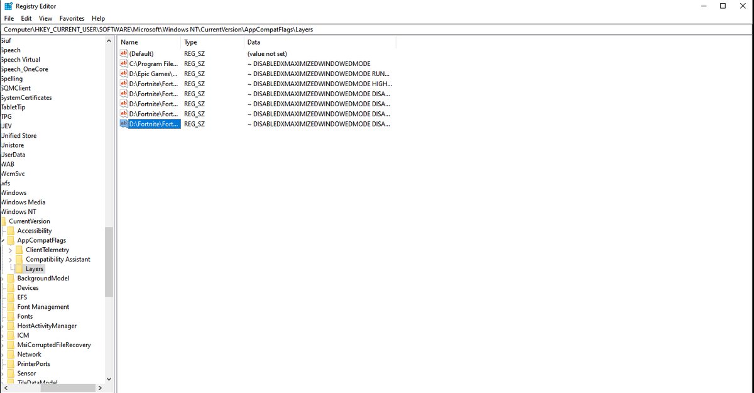The height and width of the screenshot is (393, 754).
Task: Select the Siuf key
Action: pyautogui.click(x=6, y=40)
